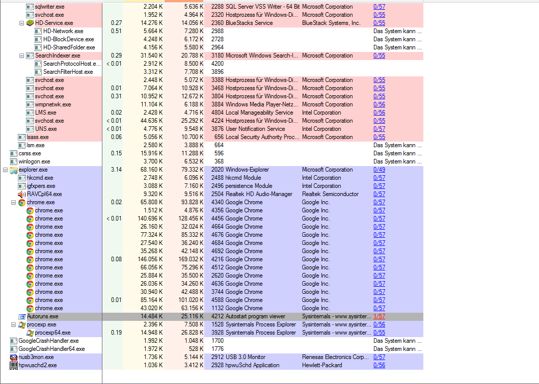Image resolution: width=539 pixels, height=384 pixels.
Task: Collapse the chrome.exe child processes
Action: 14,202
